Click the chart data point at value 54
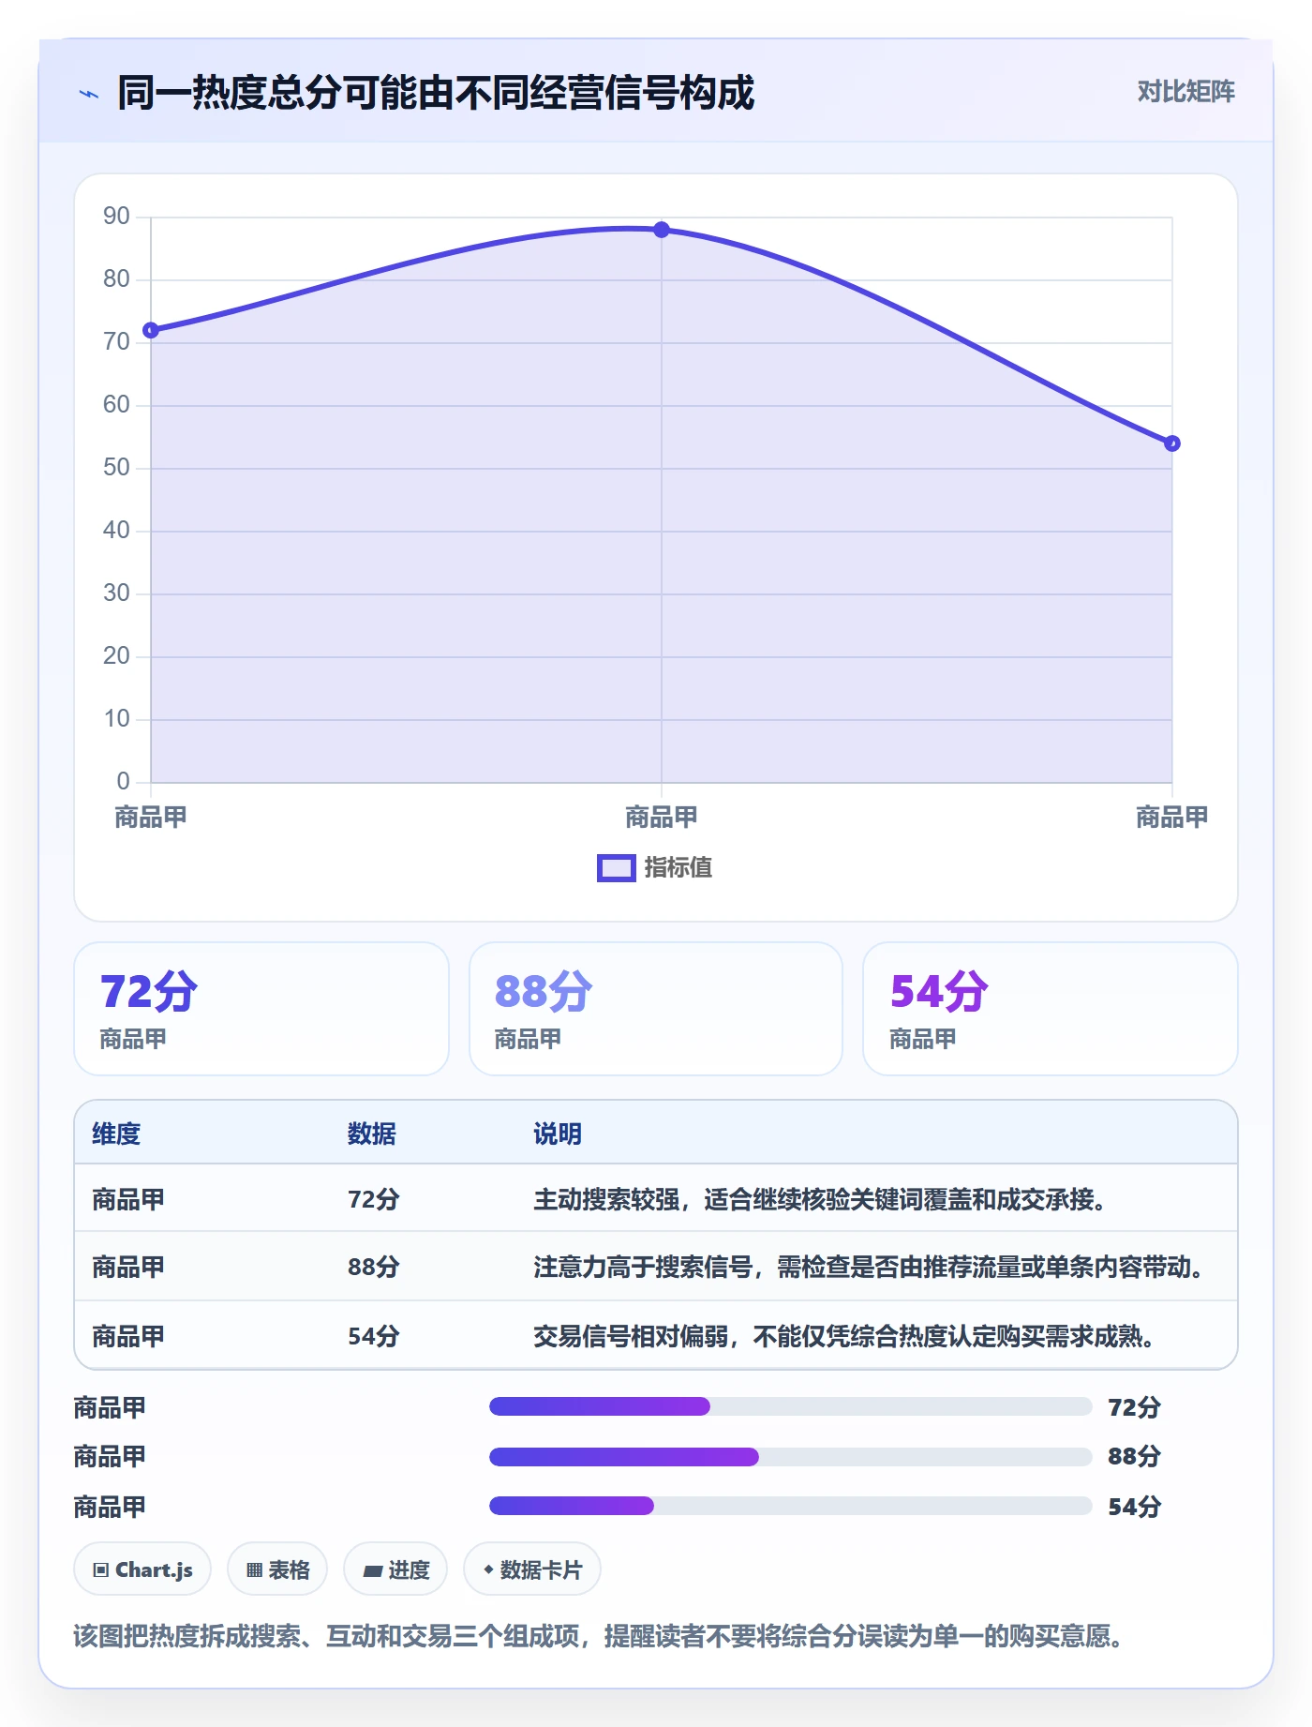This screenshot has height=1727, width=1312. point(1171,443)
